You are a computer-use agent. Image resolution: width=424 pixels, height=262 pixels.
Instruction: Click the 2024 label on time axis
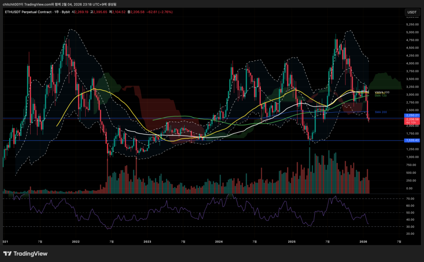pos(219,241)
